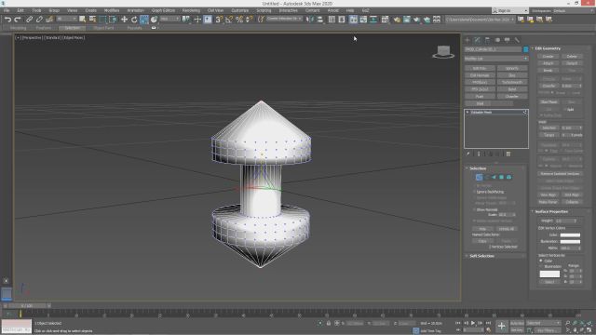Open the Create command panel tab

click(467, 39)
